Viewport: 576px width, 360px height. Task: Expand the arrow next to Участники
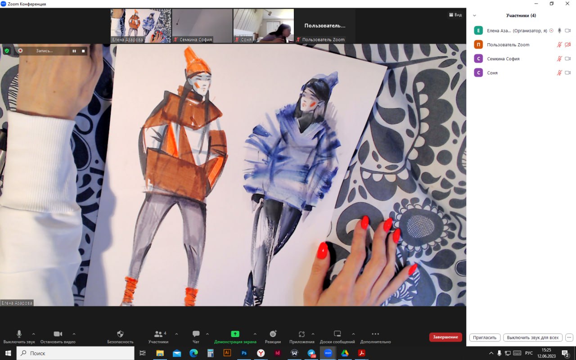click(176, 334)
